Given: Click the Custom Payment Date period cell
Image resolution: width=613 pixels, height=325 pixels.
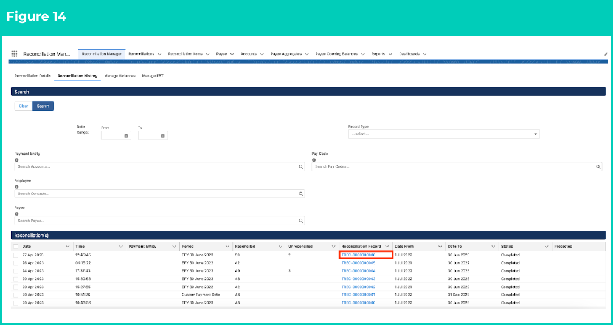Looking at the screenshot, I should click(x=201, y=295).
